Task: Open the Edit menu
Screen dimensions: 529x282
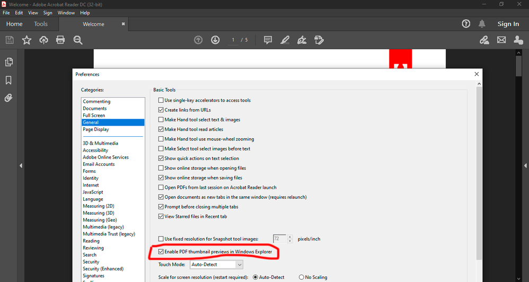Action: (19, 13)
